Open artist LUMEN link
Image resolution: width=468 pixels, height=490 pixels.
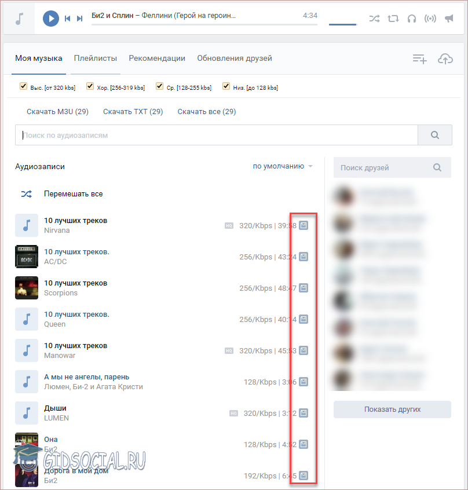(56, 418)
